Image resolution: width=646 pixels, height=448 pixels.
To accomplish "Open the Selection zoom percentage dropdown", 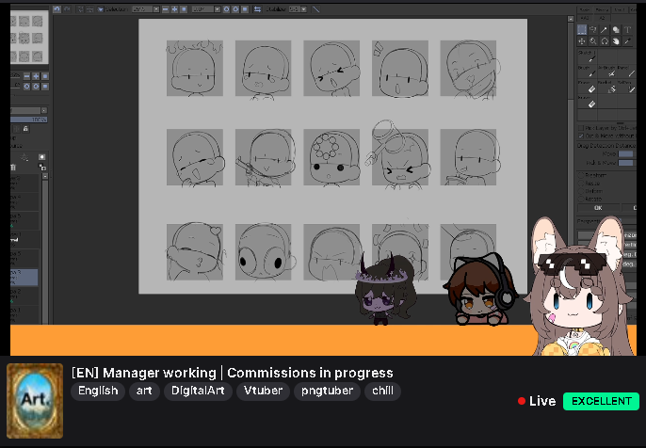I will (156, 9).
